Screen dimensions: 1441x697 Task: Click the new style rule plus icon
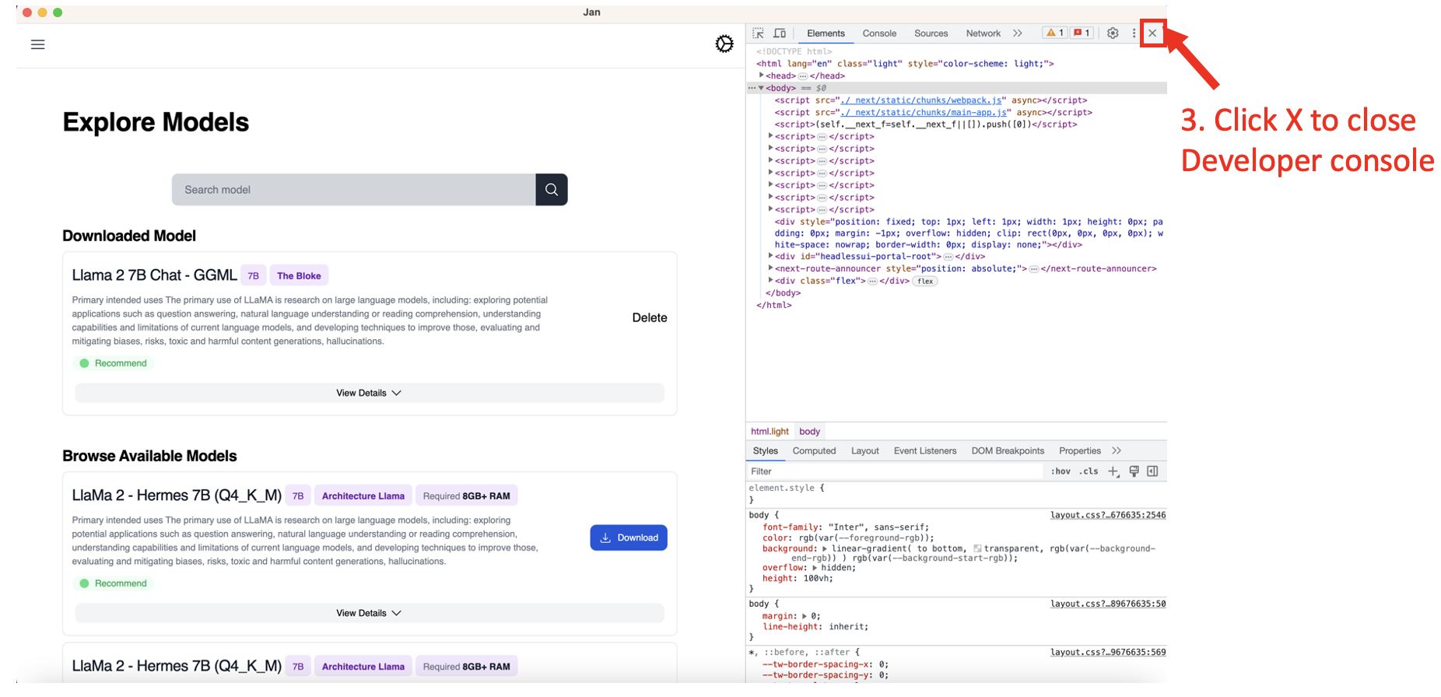(1113, 471)
